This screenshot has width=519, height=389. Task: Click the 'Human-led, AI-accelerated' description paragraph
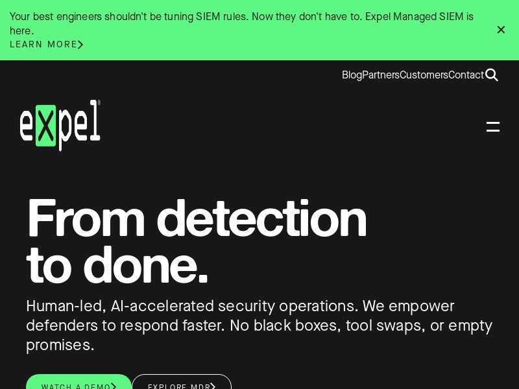coord(259,325)
